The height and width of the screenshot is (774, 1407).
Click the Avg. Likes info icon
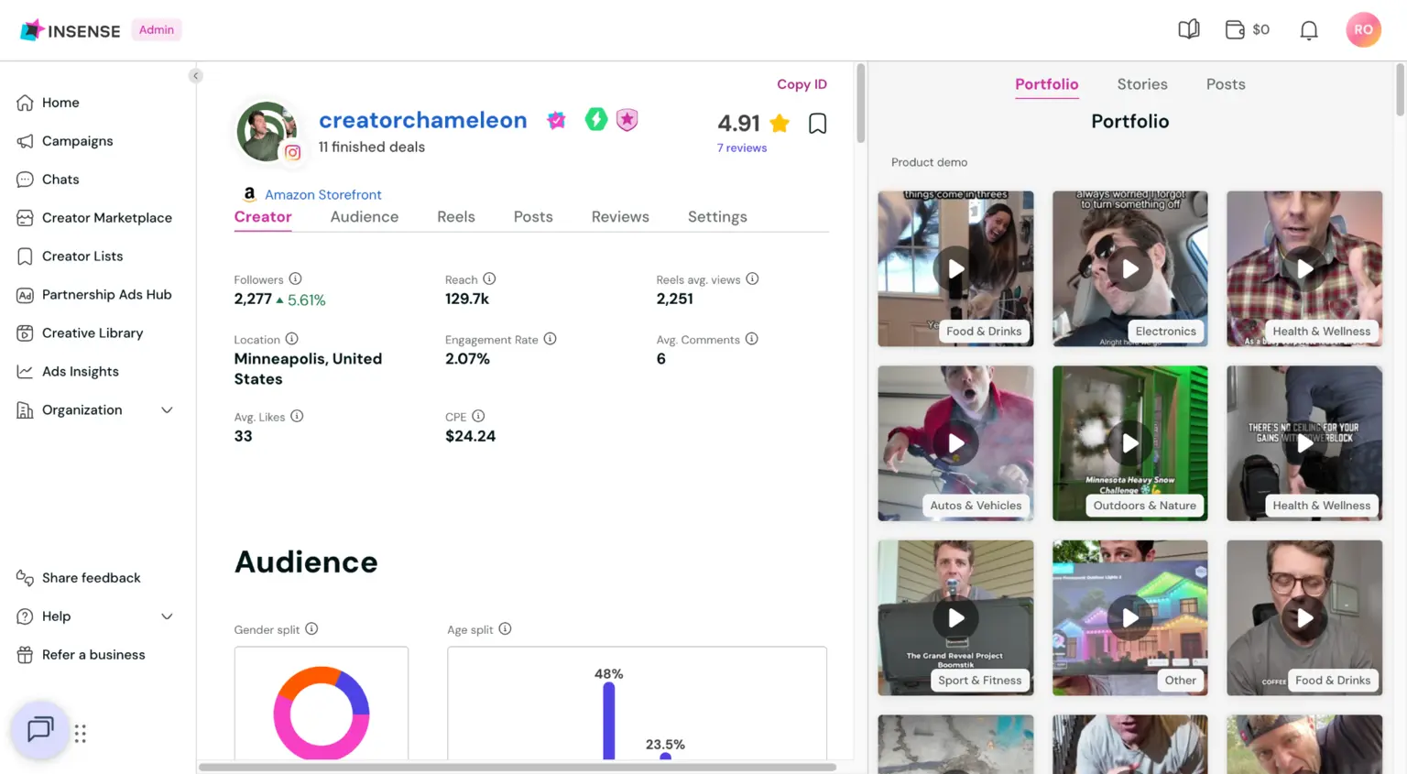pyautogui.click(x=297, y=417)
